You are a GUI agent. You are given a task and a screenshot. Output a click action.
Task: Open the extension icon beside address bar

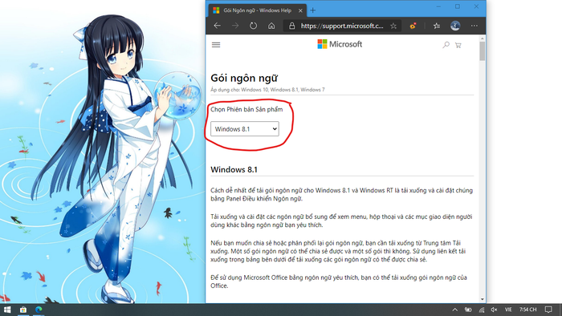(413, 26)
